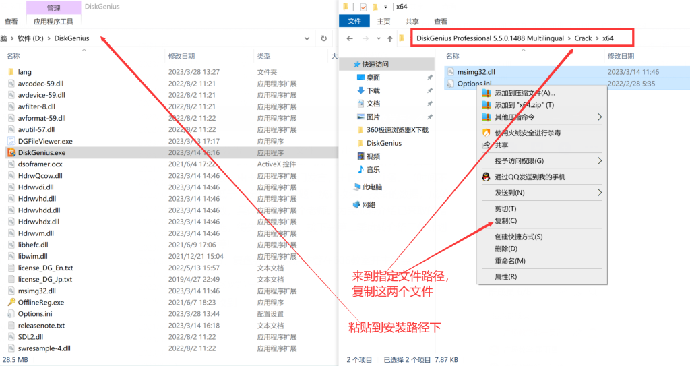690x366 pixels.
Task: Click the 下载 download arrow icon
Action: (361, 90)
